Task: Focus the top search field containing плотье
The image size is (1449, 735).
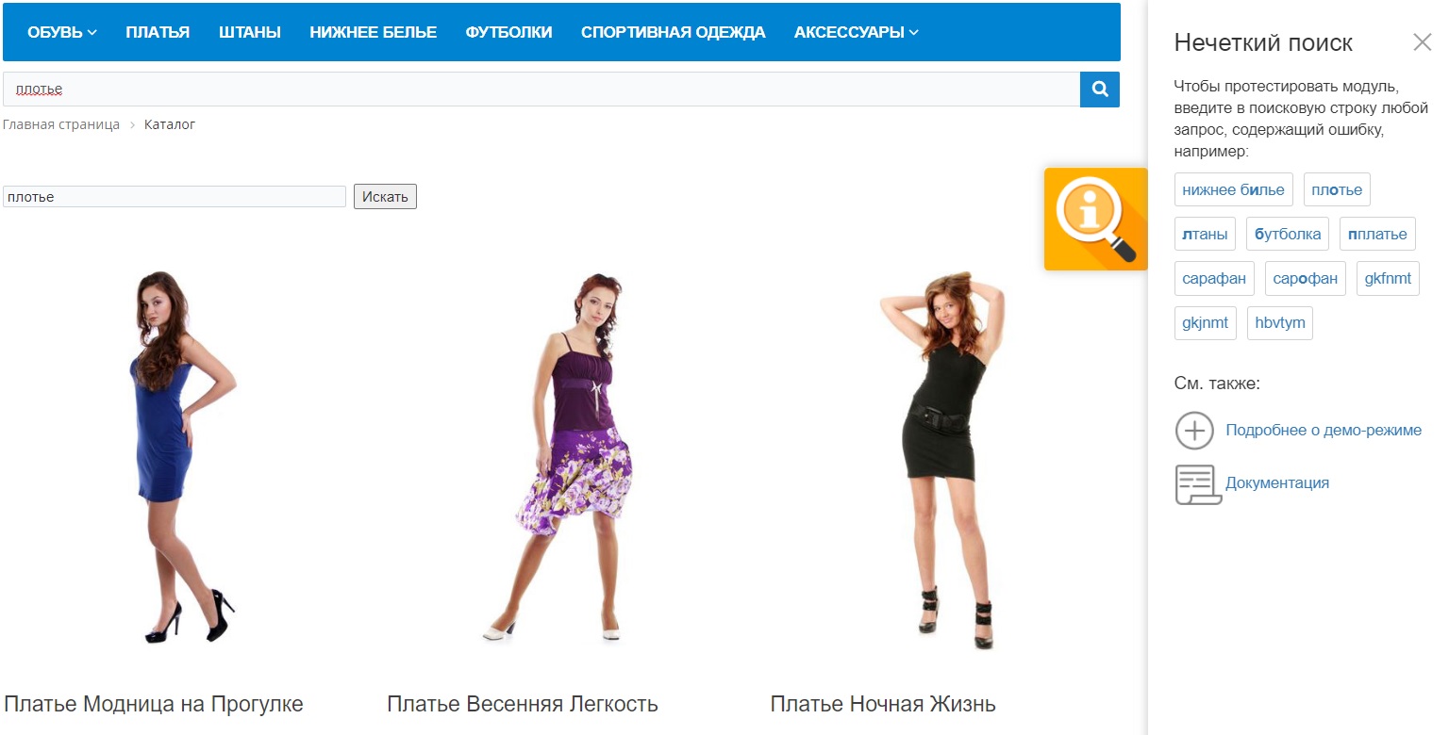Action: [541, 90]
